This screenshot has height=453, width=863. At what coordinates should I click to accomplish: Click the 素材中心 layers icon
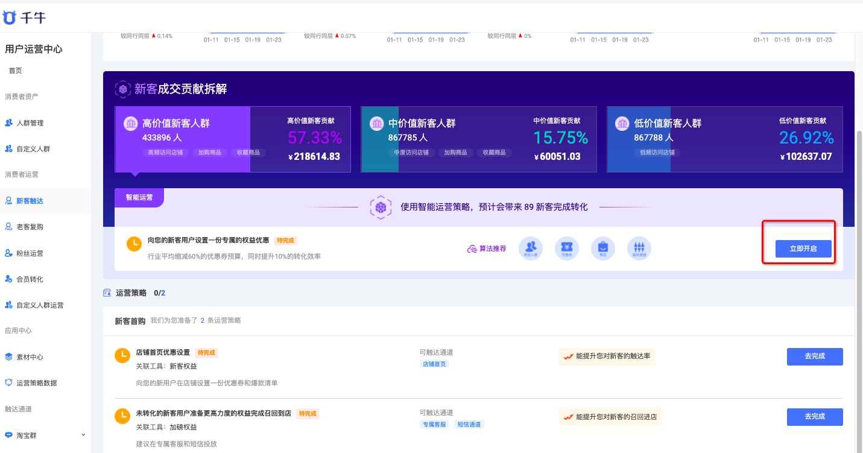pos(8,356)
